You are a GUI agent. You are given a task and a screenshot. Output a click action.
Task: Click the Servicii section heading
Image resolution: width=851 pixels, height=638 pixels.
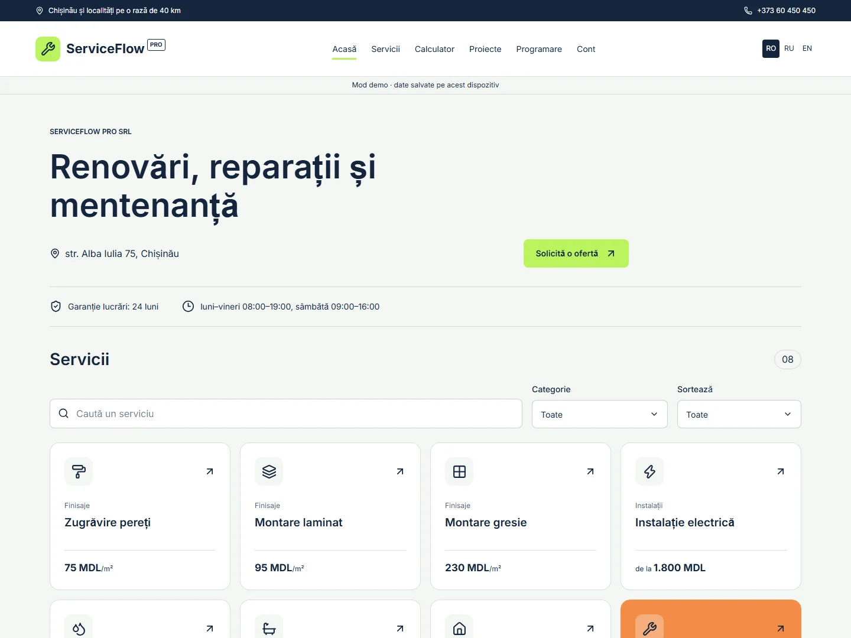click(80, 359)
